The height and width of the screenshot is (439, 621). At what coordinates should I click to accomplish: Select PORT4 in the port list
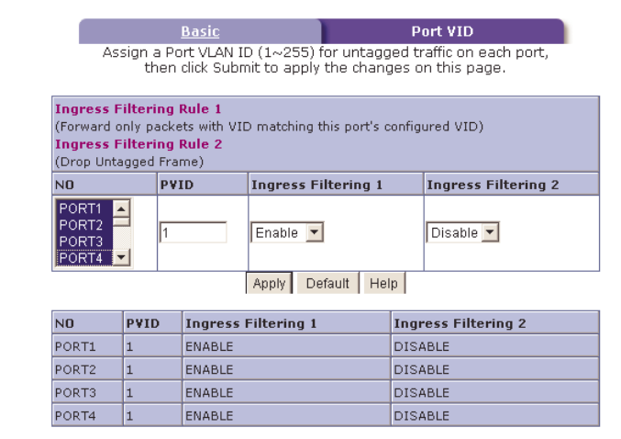pyautogui.click(x=80, y=257)
